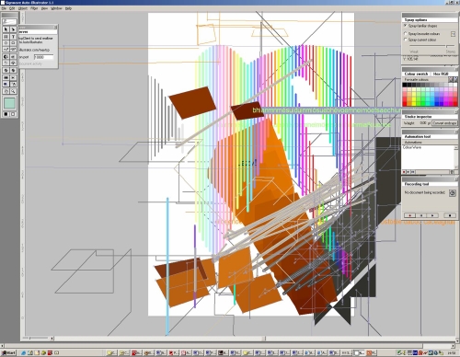Select the black arrow selection tool

point(6,29)
